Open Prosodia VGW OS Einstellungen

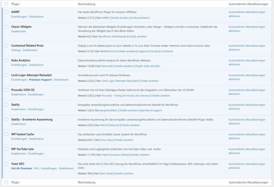(x=36, y=95)
